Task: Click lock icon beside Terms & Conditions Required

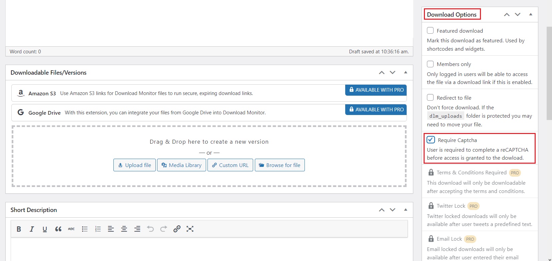Action: click(x=431, y=172)
